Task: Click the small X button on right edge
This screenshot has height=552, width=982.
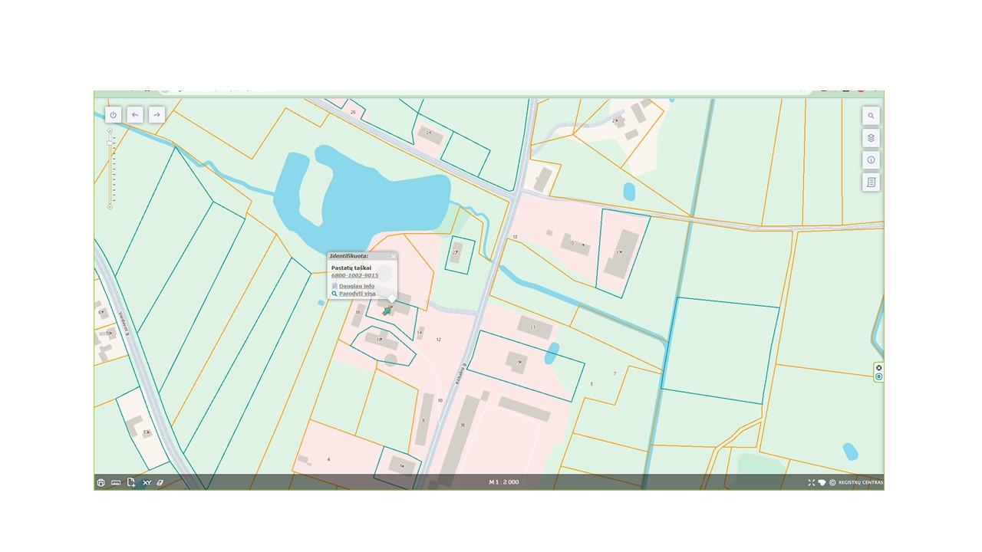Action: tap(878, 367)
